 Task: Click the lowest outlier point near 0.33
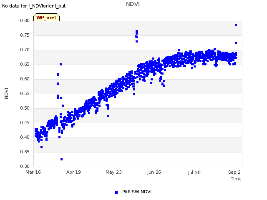pyautogui.click(x=61, y=159)
